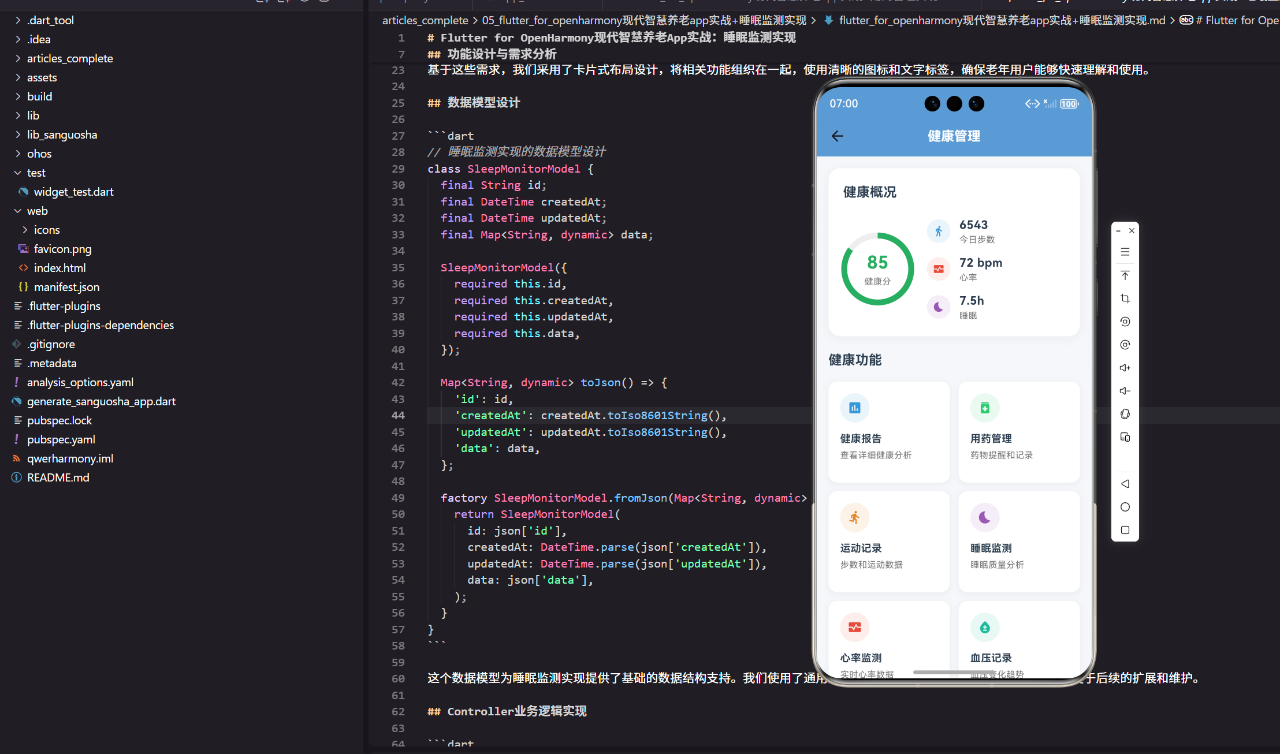The height and width of the screenshot is (754, 1280).
Task: Click 'class SleepMonitorModel {' on line 29
Action: [x=511, y=169]
